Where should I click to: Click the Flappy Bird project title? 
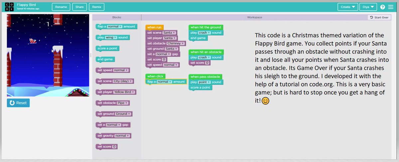(x=26, y=5)
